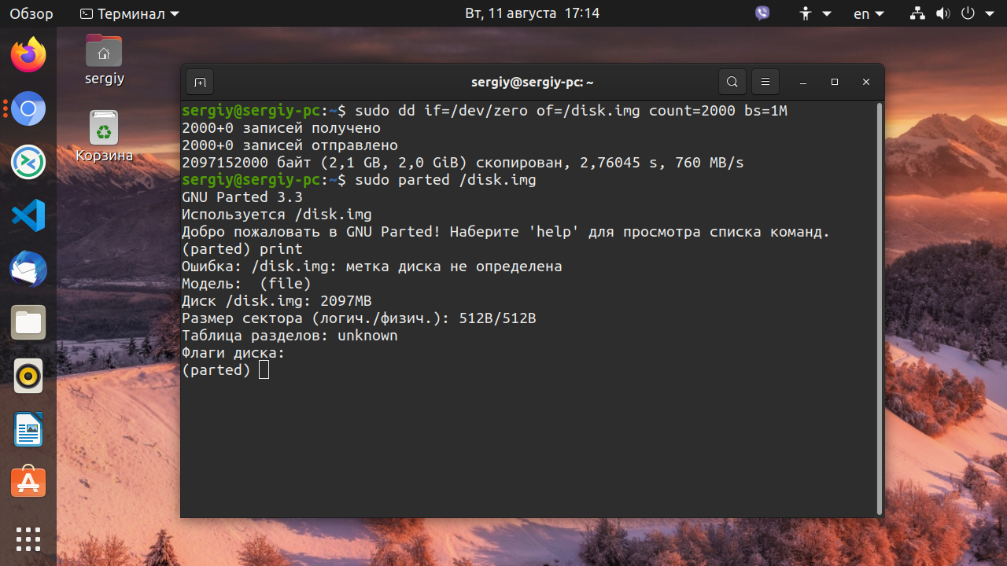This screenshot has height=566, width=1007.
Task: Launch Visual Studio Code from dock
Action: [x=28, y=215]
